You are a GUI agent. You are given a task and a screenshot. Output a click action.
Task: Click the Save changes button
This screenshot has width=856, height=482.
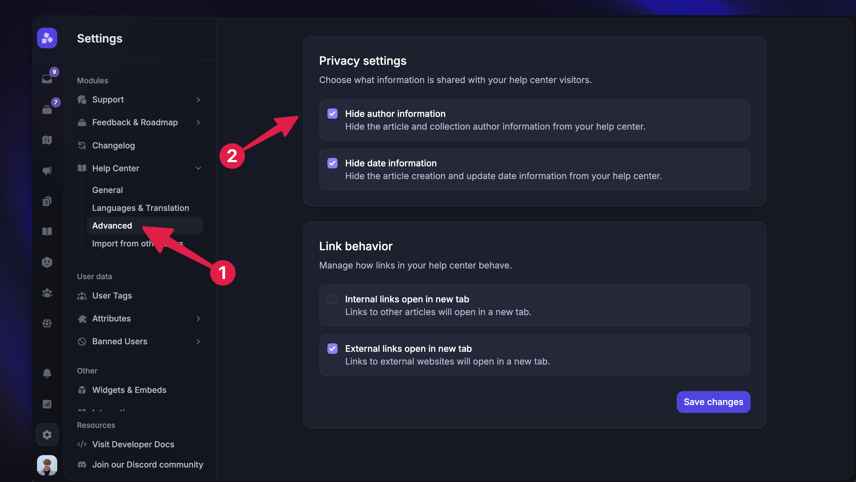tap(713, 402)
